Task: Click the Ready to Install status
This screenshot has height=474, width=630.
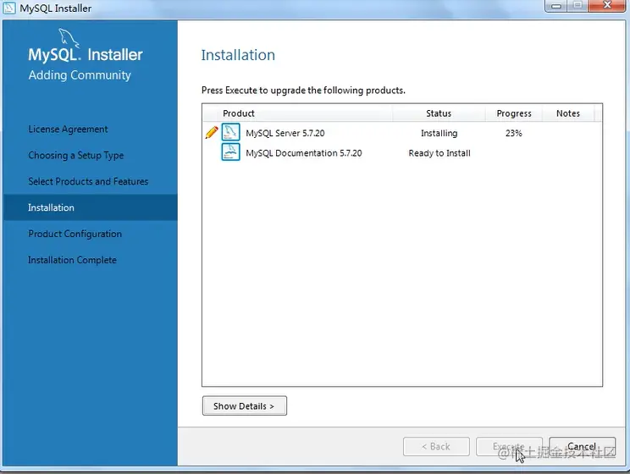Action: 439,153
